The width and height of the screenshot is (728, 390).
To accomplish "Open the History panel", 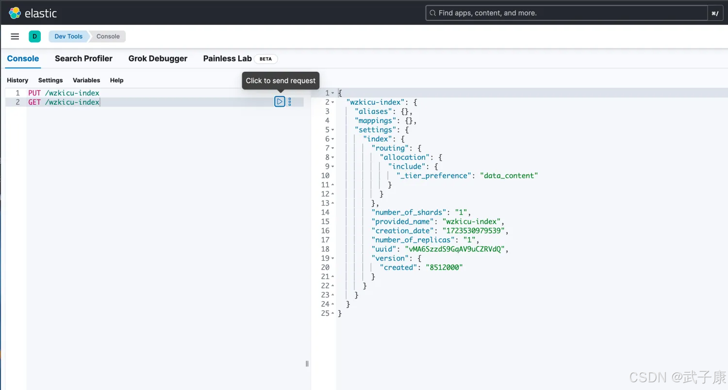I will (x=17, y=80).
